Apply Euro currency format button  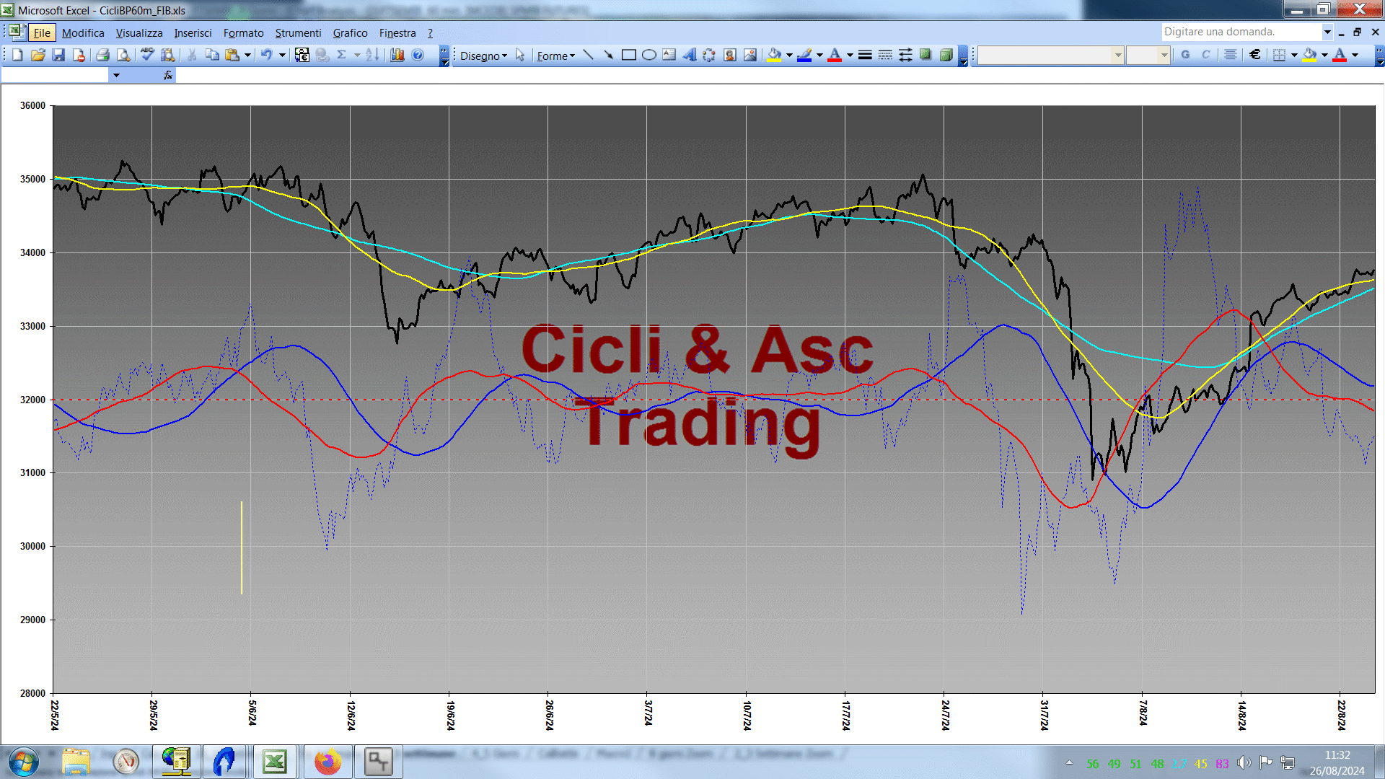1255,55
